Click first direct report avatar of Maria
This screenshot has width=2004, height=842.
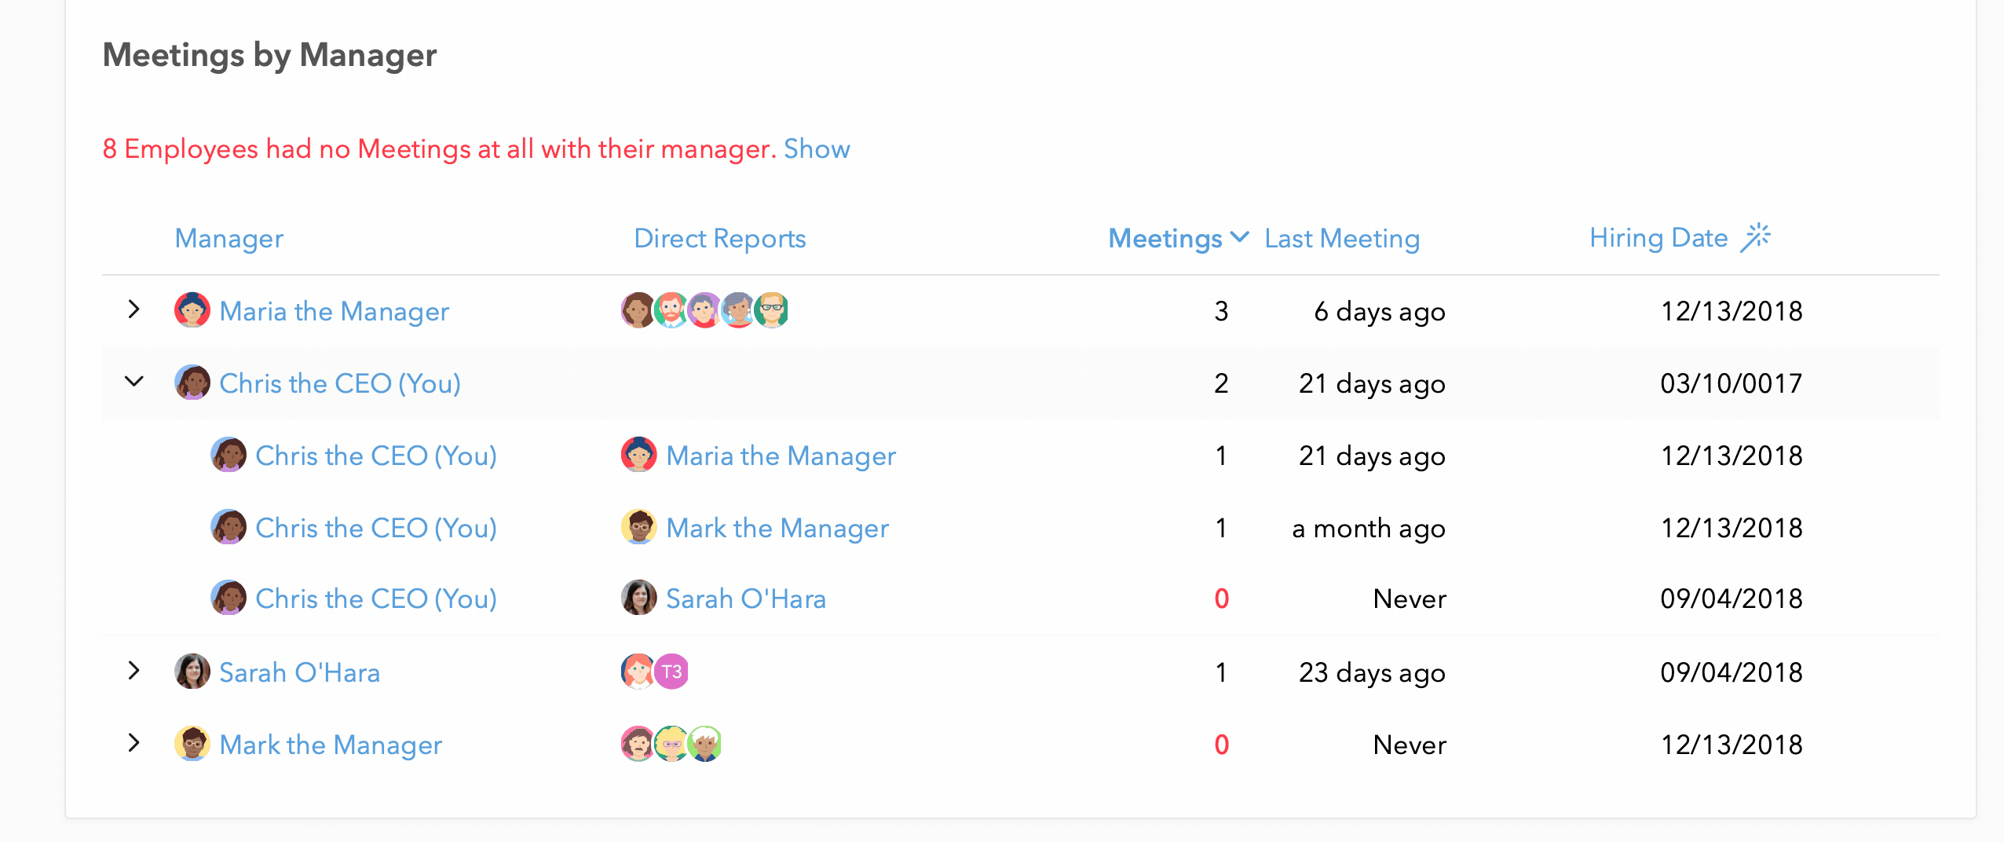click(x=637, y=309)
